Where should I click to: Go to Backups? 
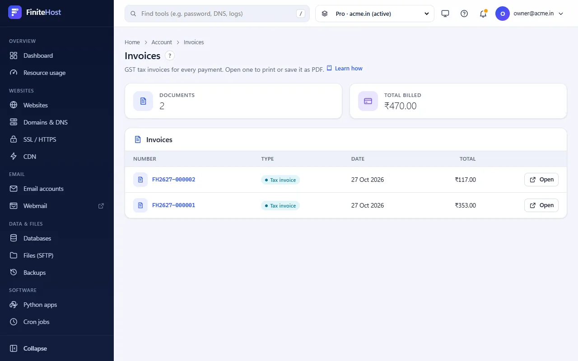[57, 273]
